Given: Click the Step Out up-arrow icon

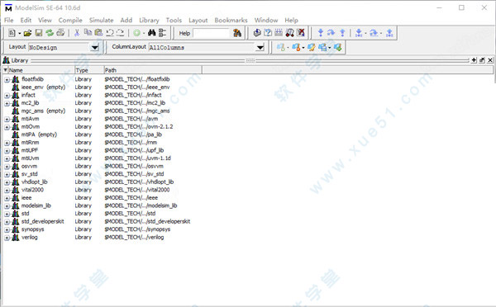Looking at the screenshot, I should pyautogui.click(x=342, y=32).
